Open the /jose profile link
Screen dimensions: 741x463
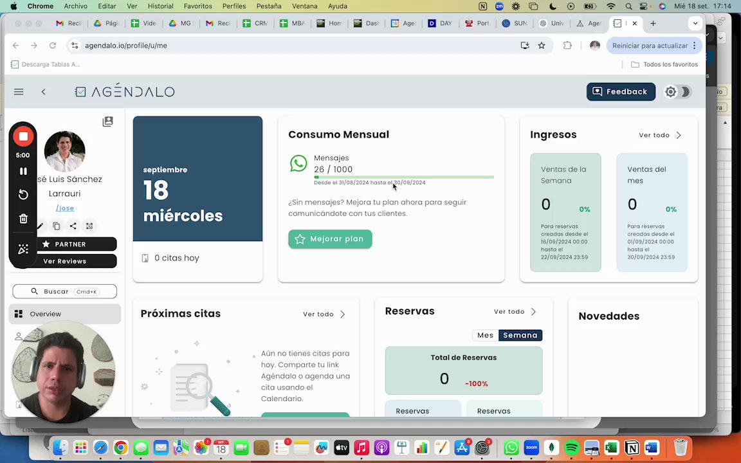tap(65, 208)
